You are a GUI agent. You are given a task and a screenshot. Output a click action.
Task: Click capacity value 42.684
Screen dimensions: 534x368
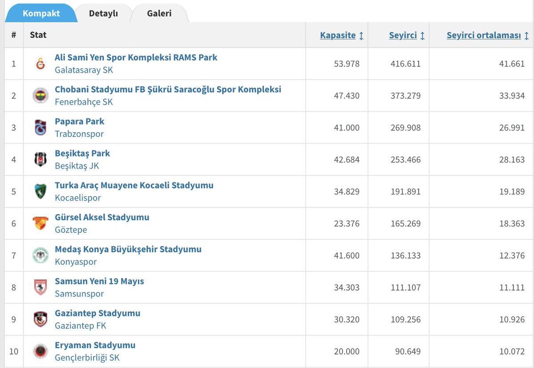(347, 160)
